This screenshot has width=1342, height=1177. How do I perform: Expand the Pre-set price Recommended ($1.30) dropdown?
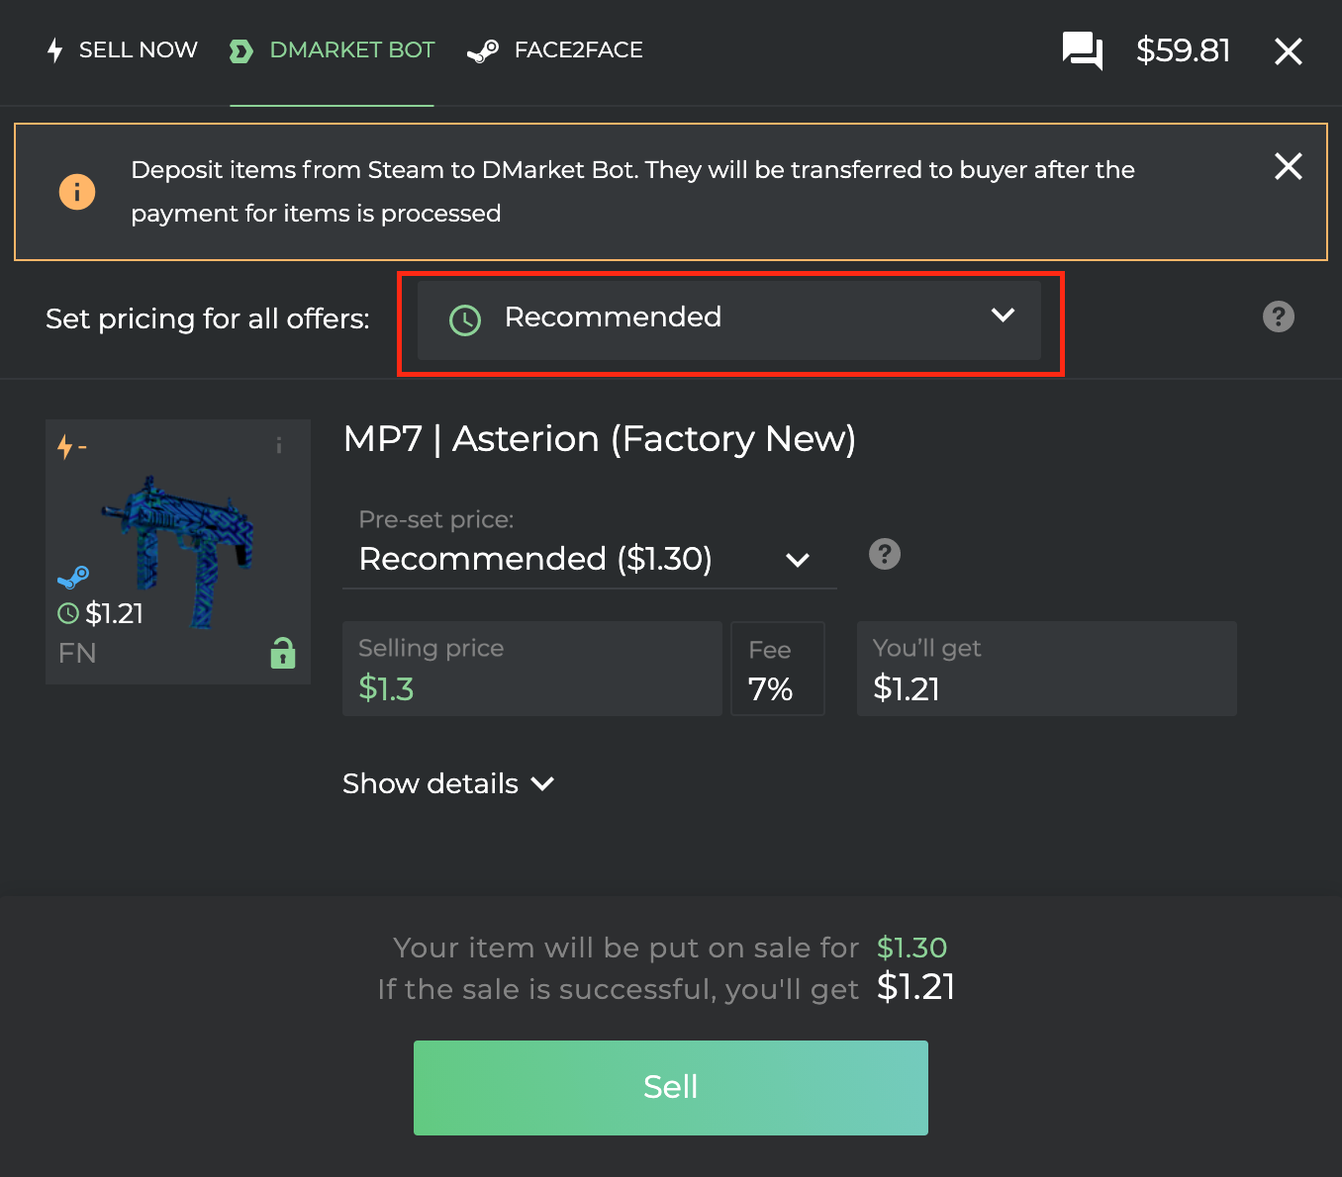click(x=589, y=559)
